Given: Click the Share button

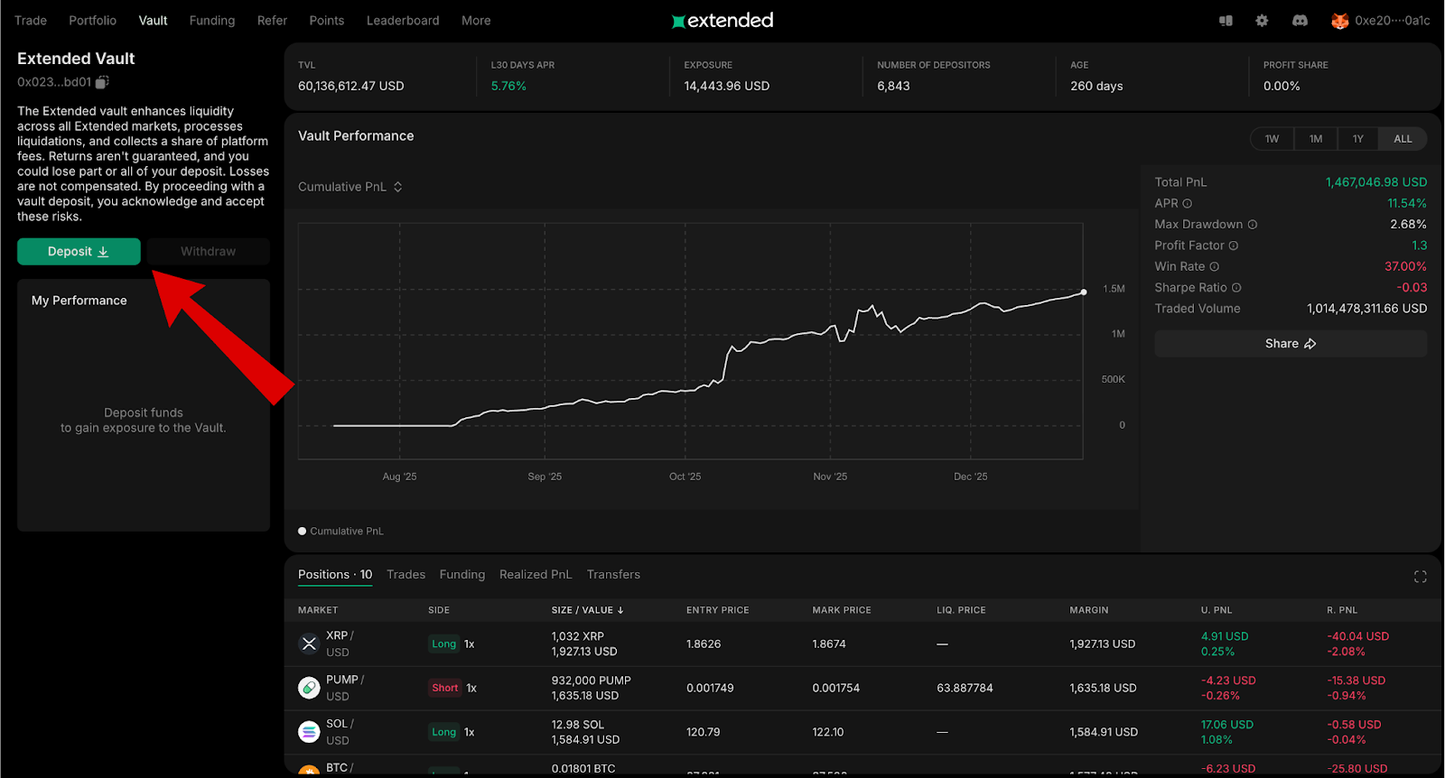Looking at the screenshot, I should point(1291,344).
